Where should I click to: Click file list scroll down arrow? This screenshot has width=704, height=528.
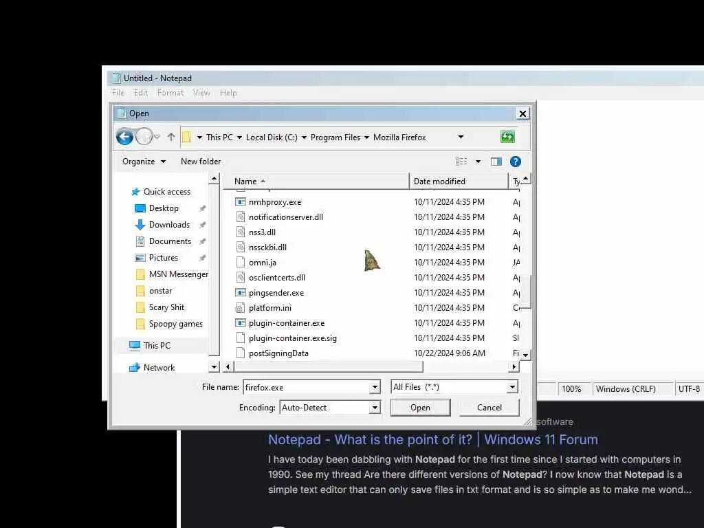point(526,355)
